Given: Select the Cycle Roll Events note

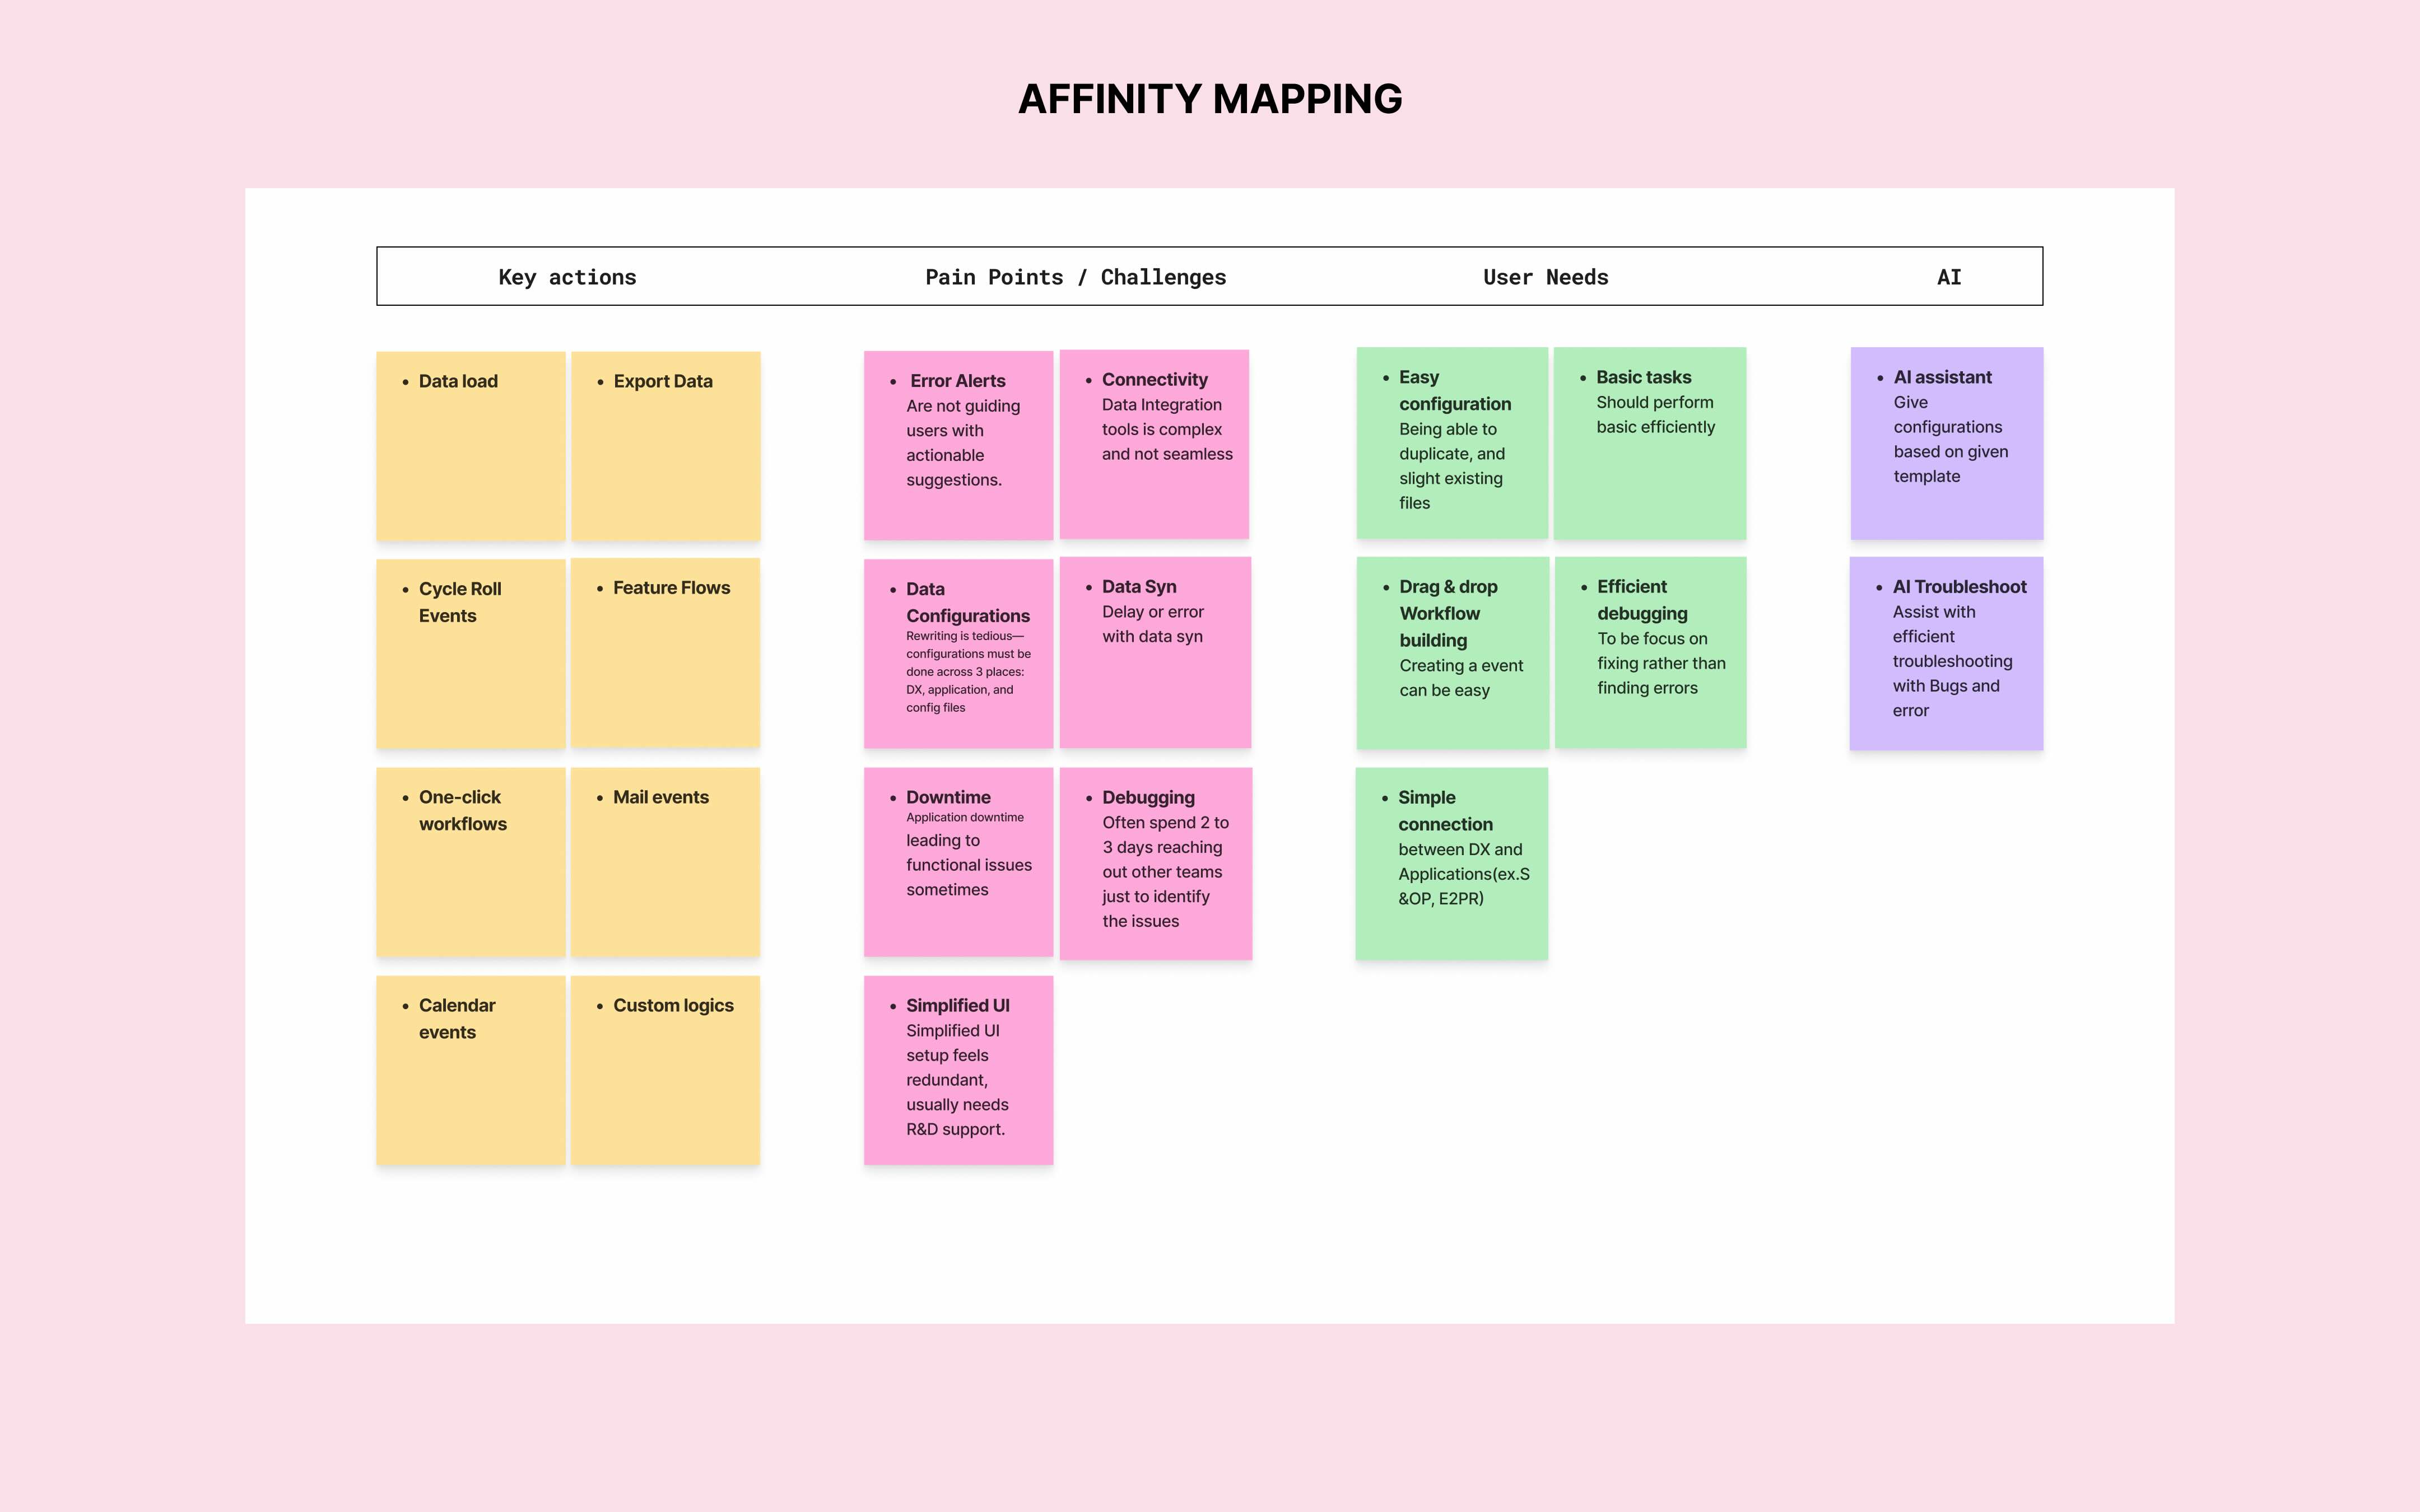Looking at the screenshot, I should (470, 653).
